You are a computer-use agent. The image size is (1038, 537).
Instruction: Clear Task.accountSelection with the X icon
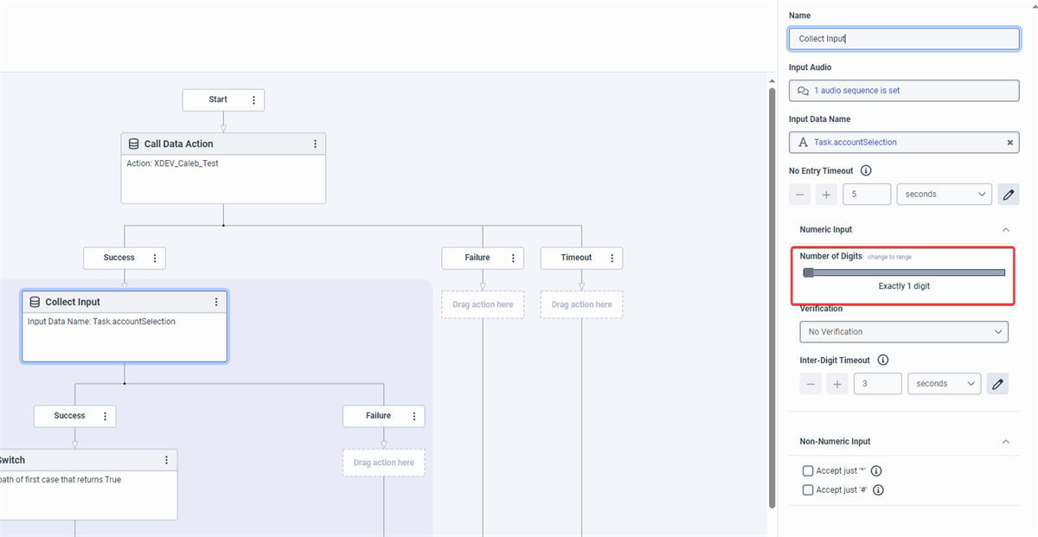1009,143
